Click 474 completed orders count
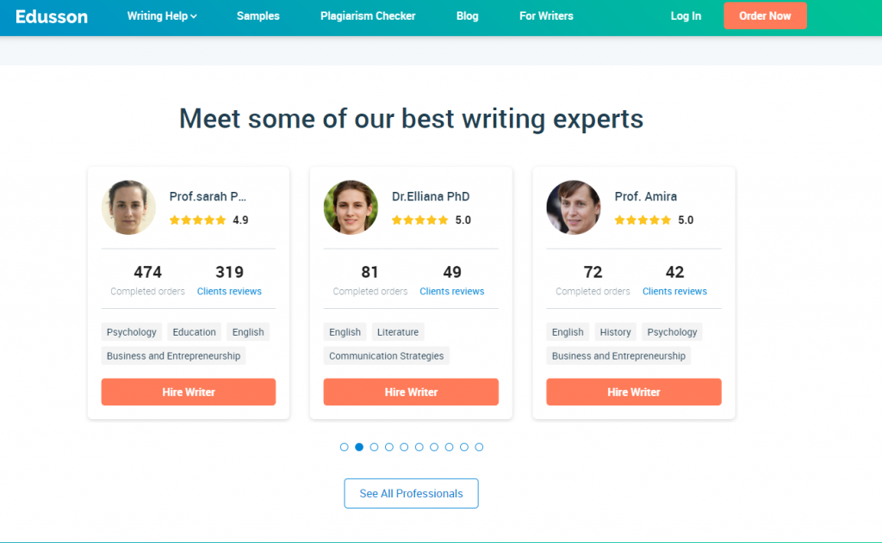The image size is (882, 543). click(147, 272)
